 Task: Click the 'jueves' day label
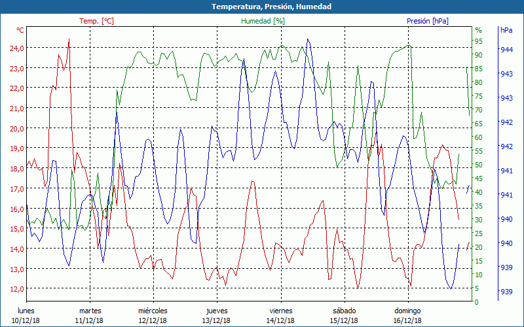pos(217,311)
